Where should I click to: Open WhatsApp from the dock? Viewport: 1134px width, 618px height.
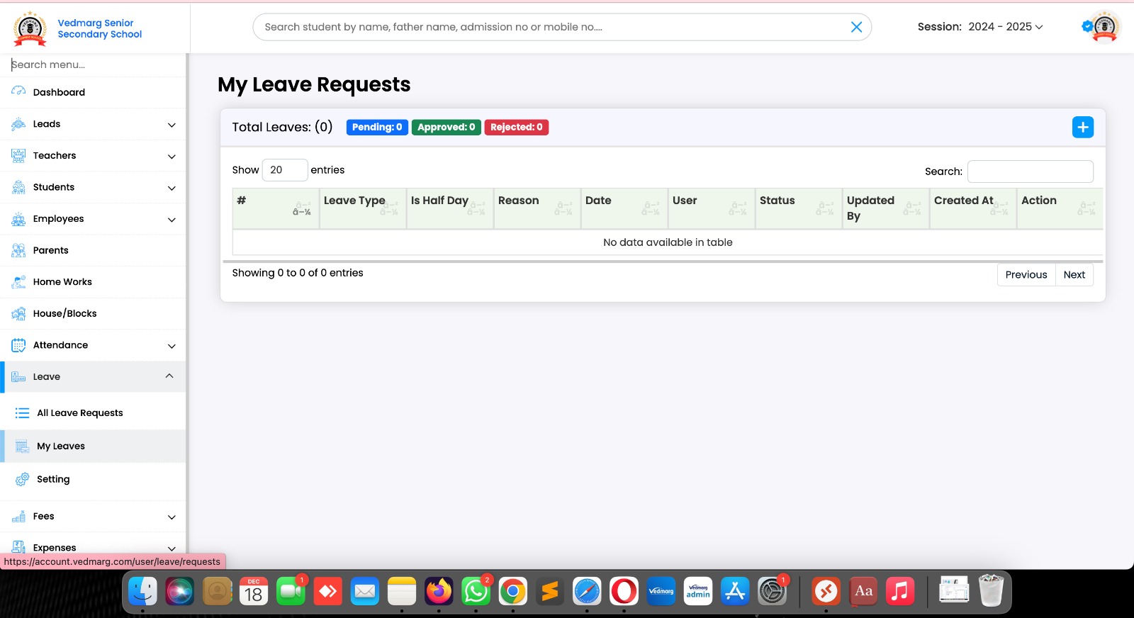coord(476,591)
